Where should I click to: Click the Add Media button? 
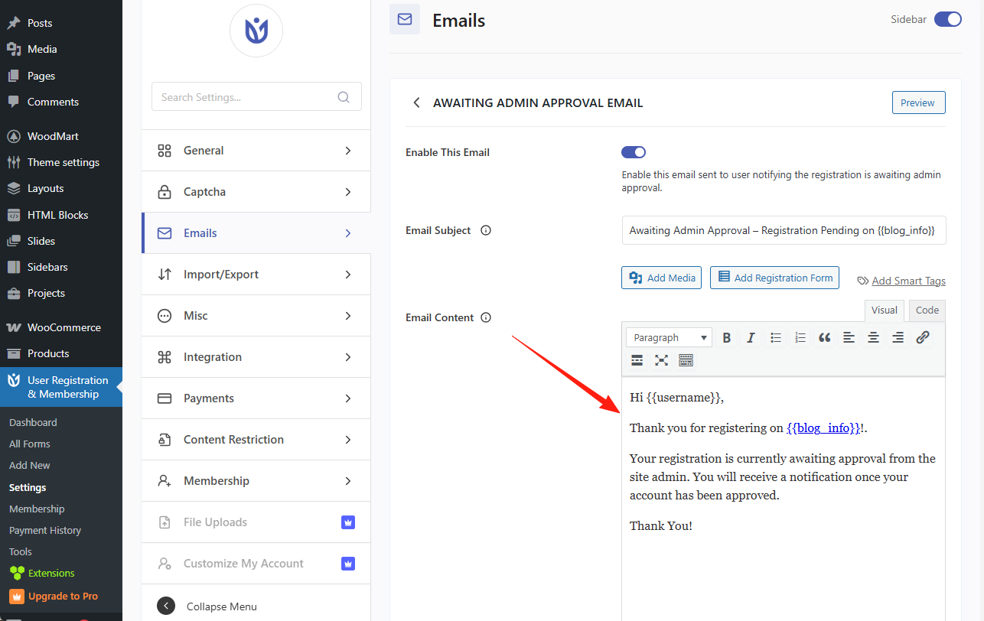(x=662, y=278)
